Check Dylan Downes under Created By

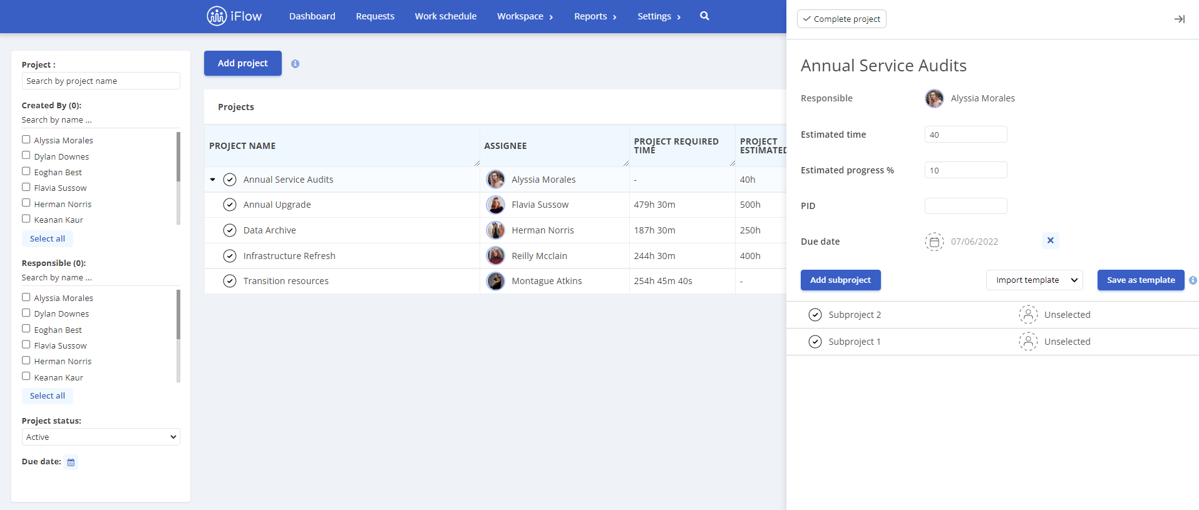26,155
